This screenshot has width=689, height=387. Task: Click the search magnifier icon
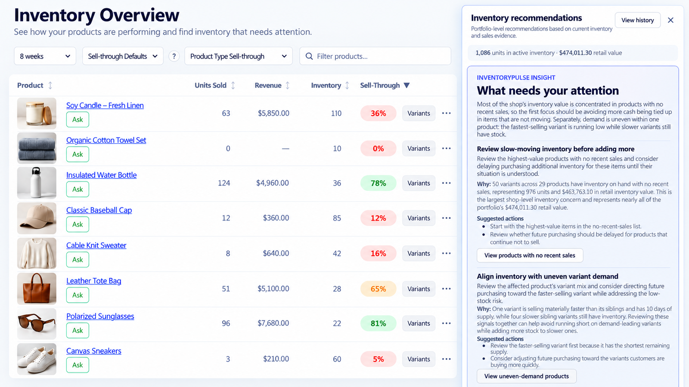(309, 56)
